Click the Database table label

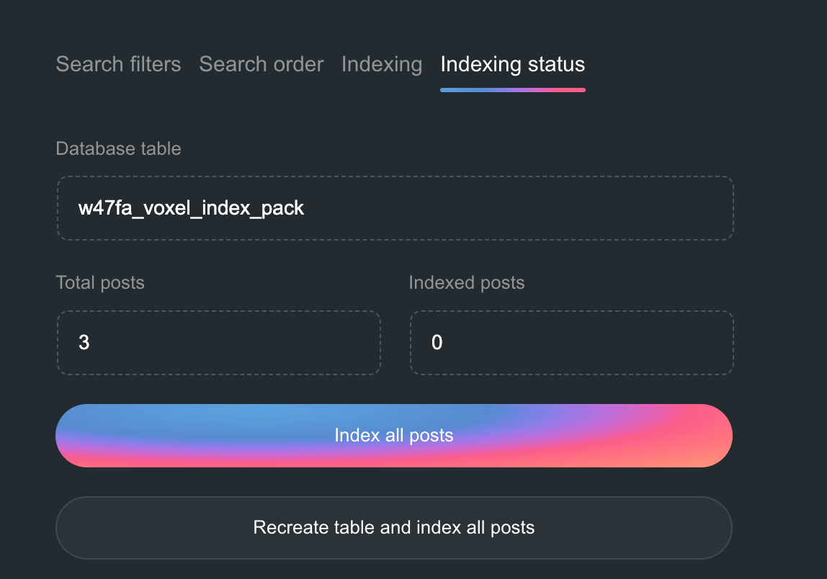[118, 149]
